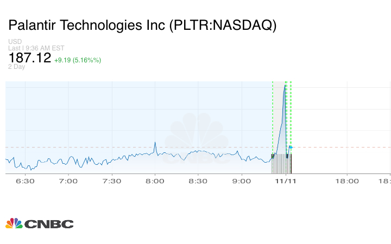This screenshot has width=391, height=244.
Task: Click the 2 Day range label
Action: tap(16, 67)
